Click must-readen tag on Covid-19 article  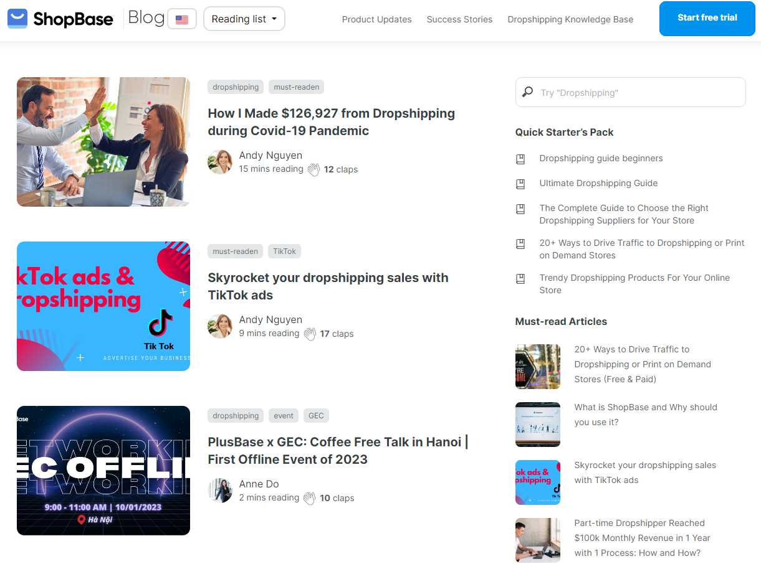[x=297, y=87]
